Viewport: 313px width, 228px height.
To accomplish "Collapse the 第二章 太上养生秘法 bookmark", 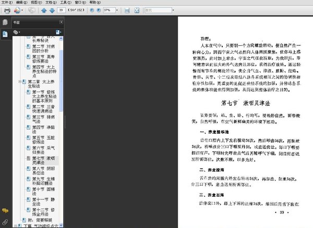I will pyautogui.click(x=20, y=82).
